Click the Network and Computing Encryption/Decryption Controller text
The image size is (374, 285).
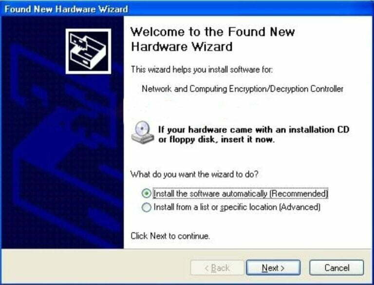point(243,89)
